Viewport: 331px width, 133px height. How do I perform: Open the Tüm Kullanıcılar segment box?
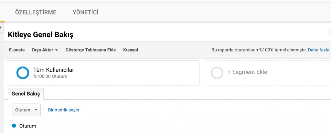click(102, 73)
